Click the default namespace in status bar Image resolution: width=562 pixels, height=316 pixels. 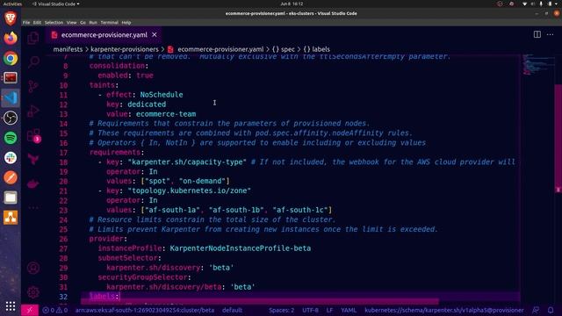pyautogui.click(x=232, y=310)
